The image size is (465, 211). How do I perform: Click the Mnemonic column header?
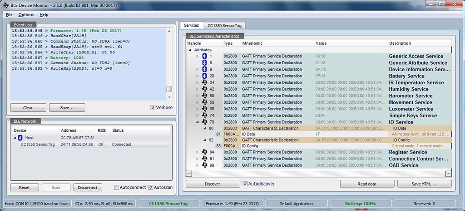coord(277,43)
